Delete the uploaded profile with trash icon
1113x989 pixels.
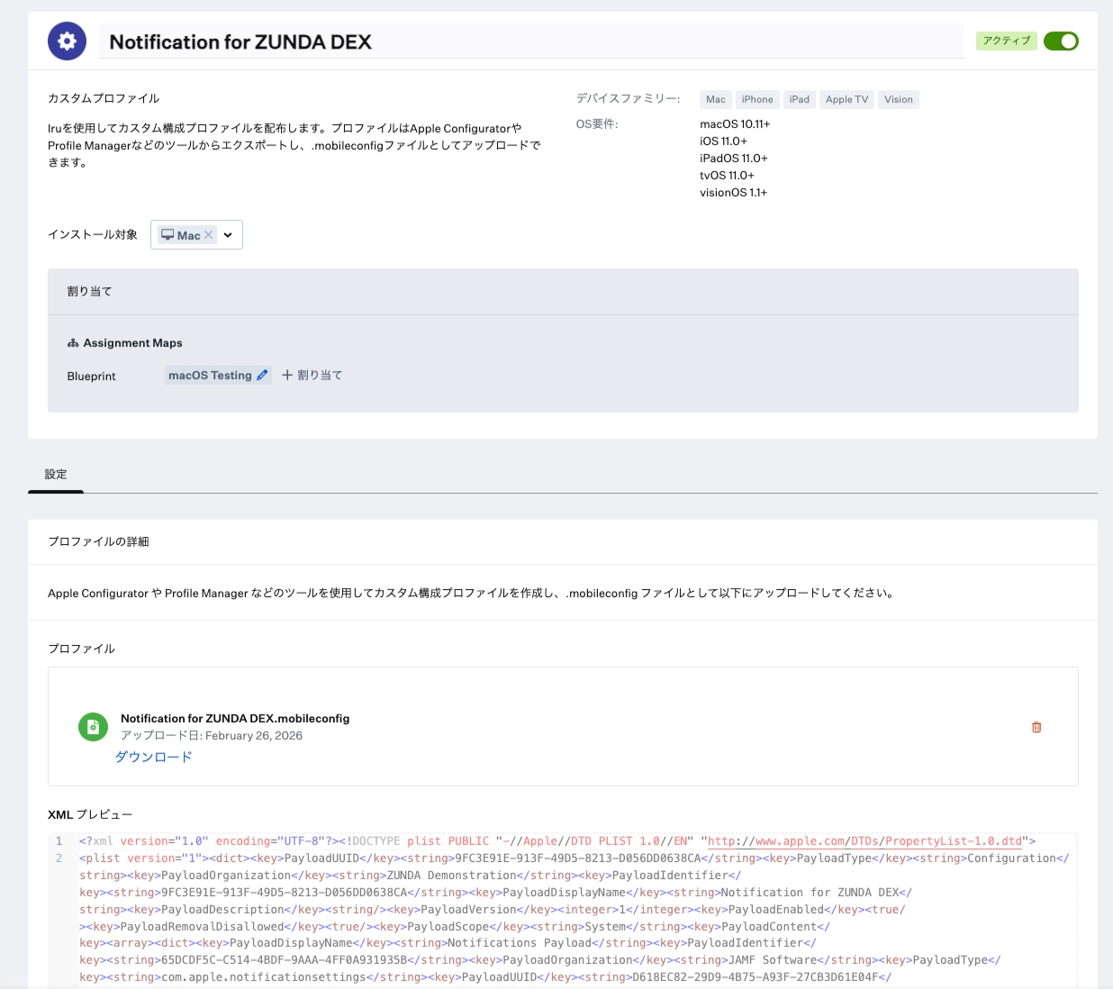pyautogui.click(x=1036, y=727)
